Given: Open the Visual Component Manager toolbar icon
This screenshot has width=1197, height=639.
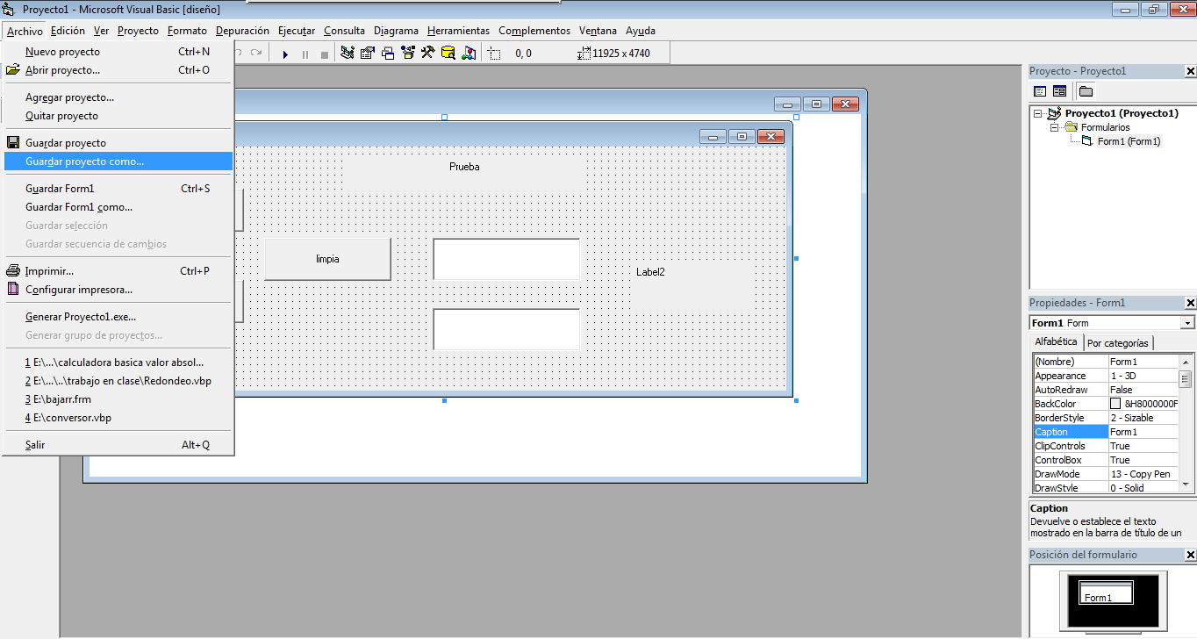Looking at the screenshot, I should (469, 54).
